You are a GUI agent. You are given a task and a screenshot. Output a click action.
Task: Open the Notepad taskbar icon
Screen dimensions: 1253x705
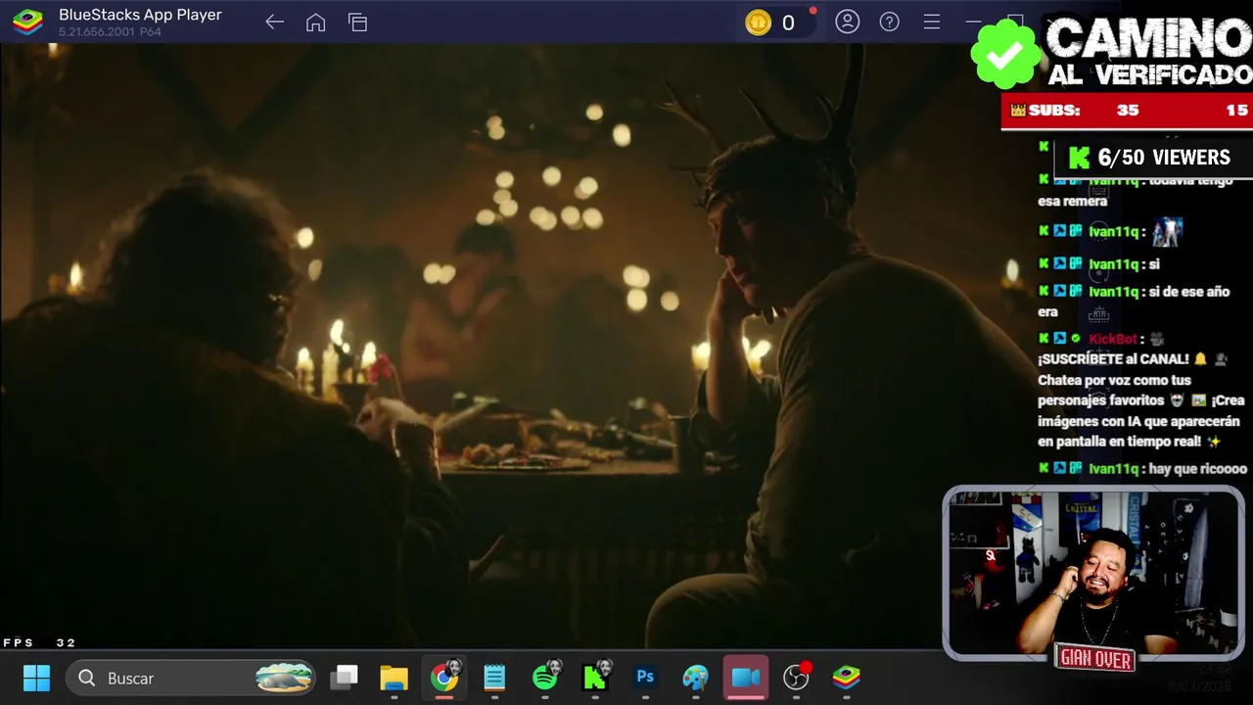click(x=494, y=678)
